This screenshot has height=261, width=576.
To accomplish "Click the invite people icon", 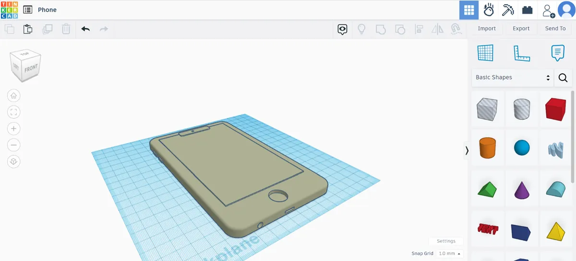I will point(548,10).
